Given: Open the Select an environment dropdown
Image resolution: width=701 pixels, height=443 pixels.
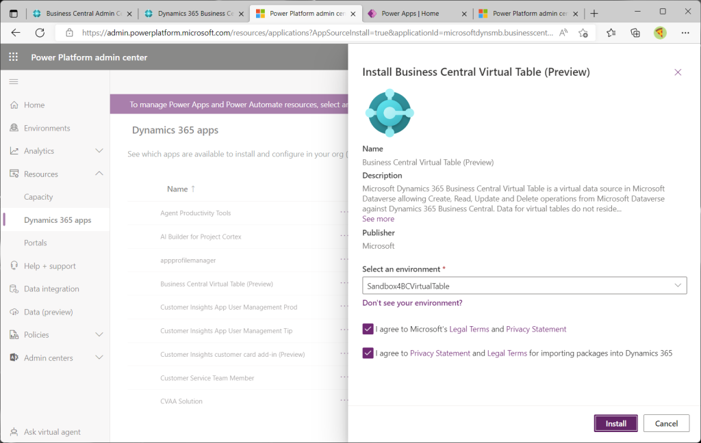Looking at the screenshot, I should (x=524, y=286).
